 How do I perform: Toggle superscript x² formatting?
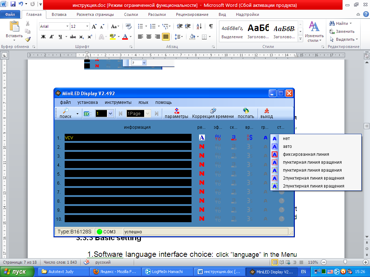pos(90,37)
